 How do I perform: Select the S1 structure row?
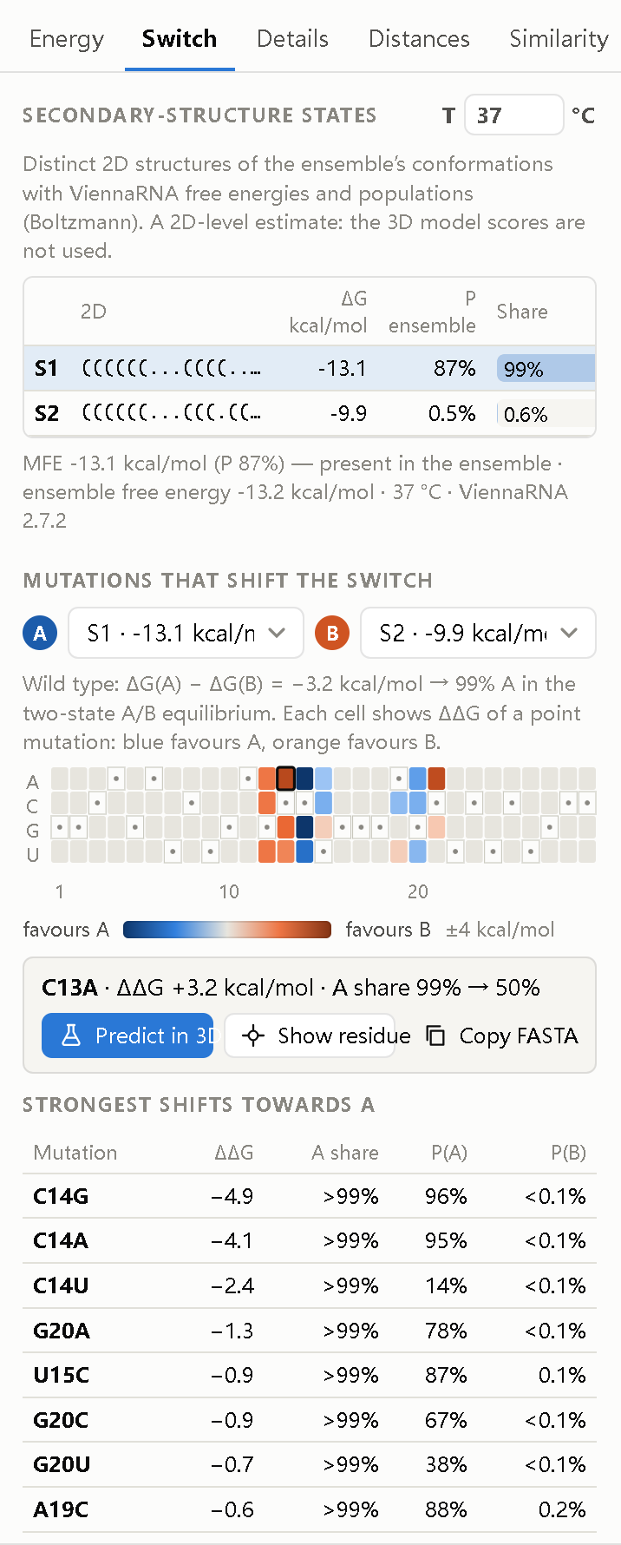coord(310,369)
